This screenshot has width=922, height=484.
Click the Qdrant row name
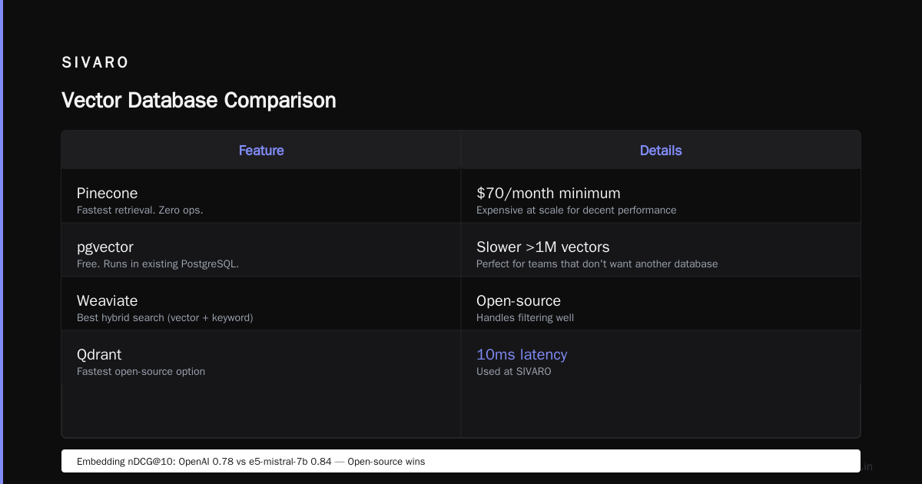(99, 354)
